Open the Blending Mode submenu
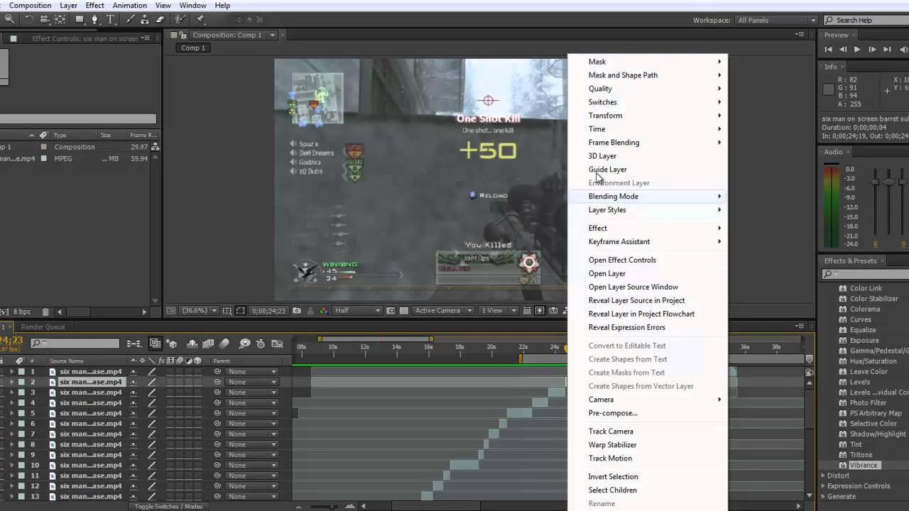Screen dimensions: 909x511 (x=648, y=197)
